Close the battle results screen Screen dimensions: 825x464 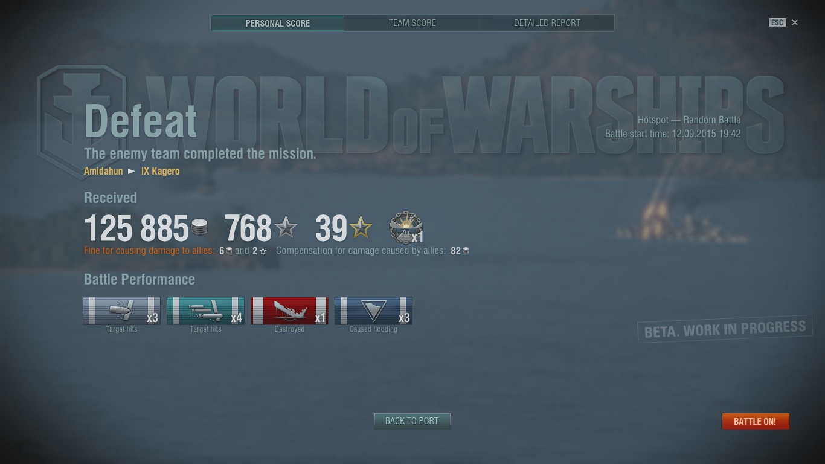795,22
